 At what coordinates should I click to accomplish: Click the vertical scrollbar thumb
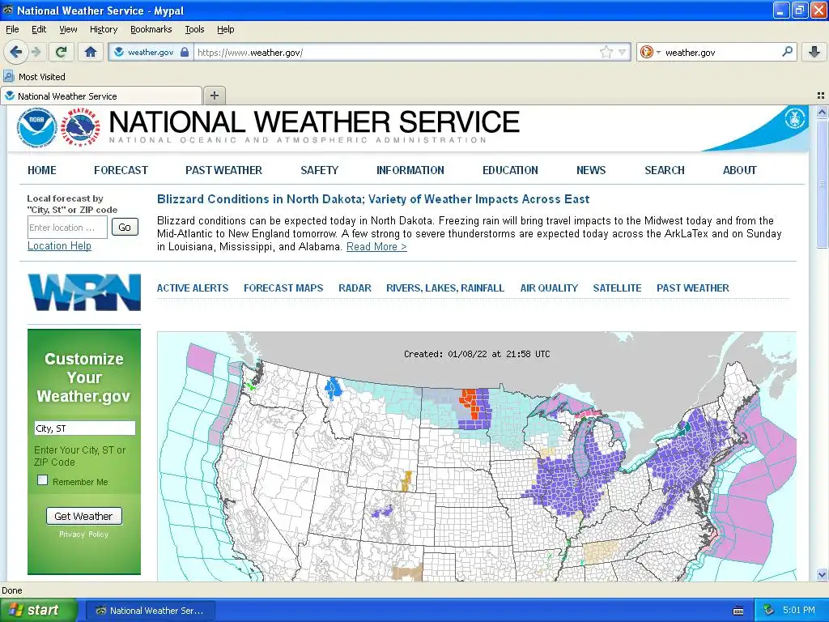pos(822,183)
